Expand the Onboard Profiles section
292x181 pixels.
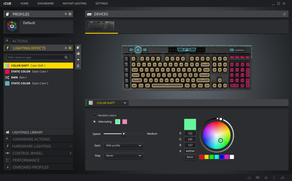pos(38,167)
